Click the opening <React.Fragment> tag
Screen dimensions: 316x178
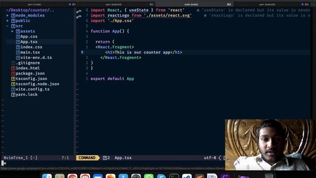click(115, 47)
